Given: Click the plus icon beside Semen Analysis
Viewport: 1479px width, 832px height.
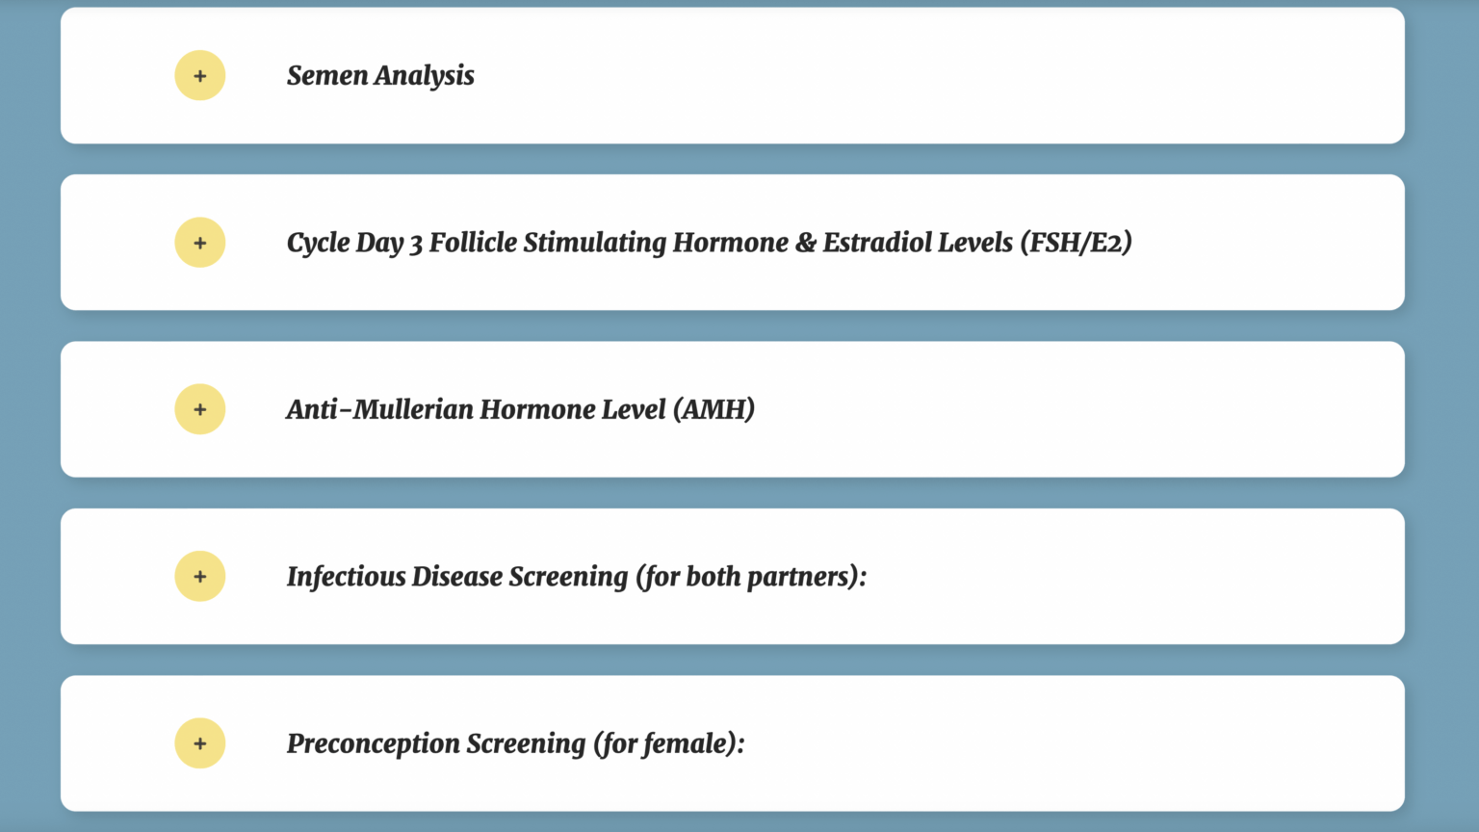Looking at the screenshot, I should 200,76.
